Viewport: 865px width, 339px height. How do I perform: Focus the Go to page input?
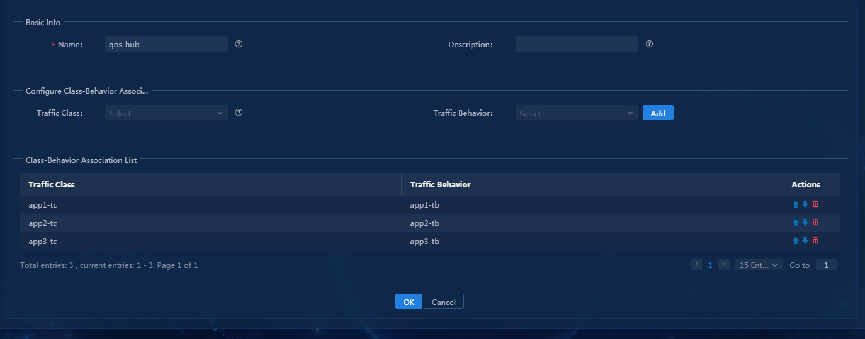(826, 265)
